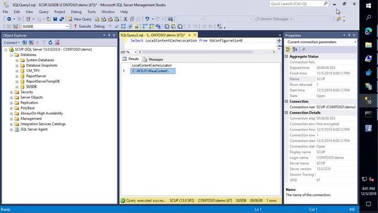The image size is (378, 213).
Task: Switch to the Results tab
Action: [131, 59]
